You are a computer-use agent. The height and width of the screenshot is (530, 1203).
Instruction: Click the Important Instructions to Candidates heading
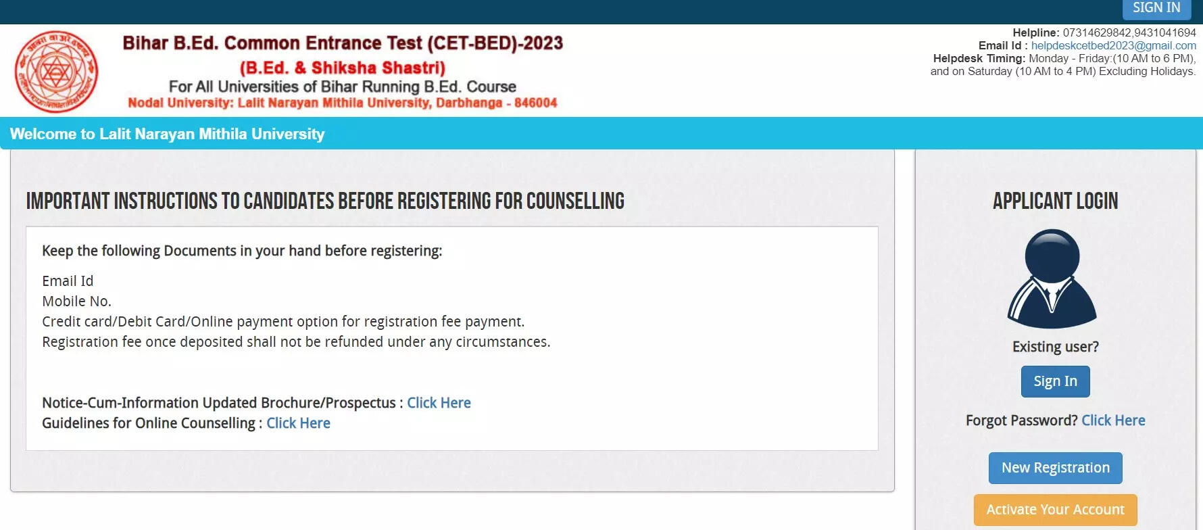[325, 201]
